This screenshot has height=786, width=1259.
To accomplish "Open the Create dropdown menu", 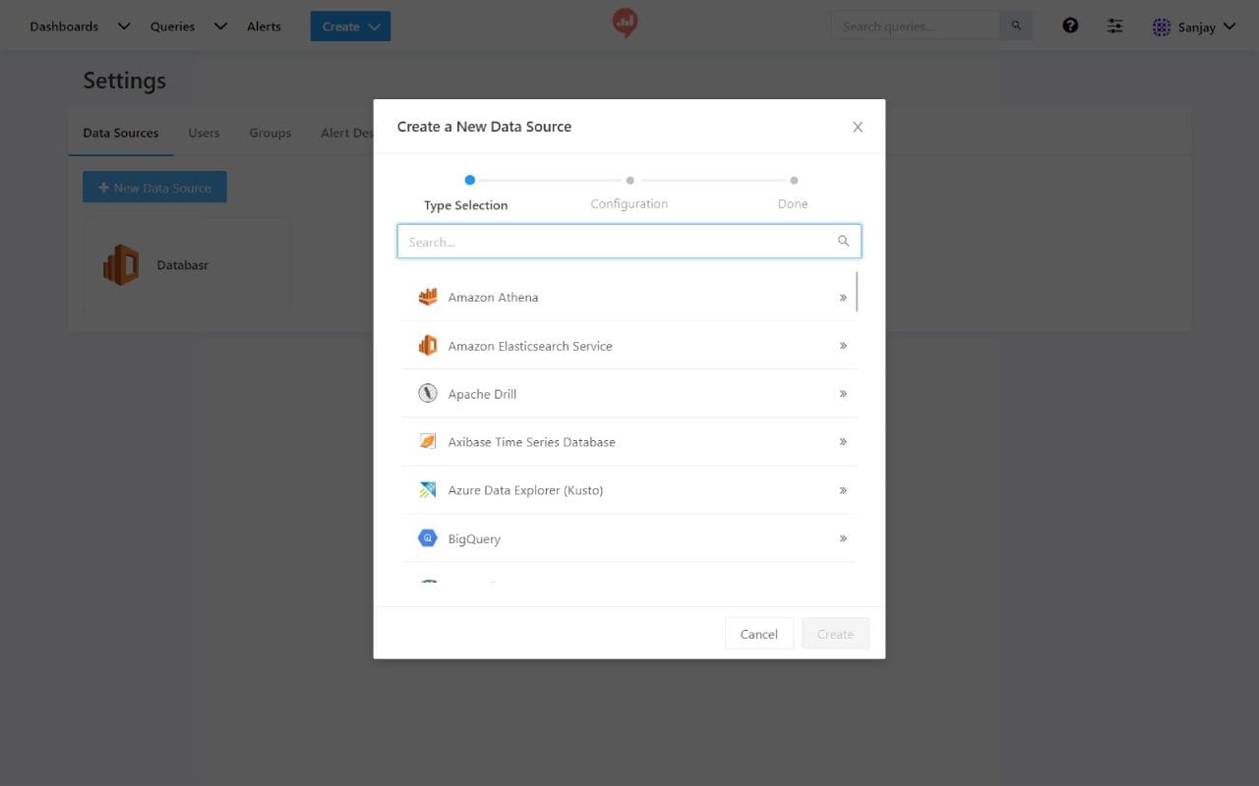I will (349, 27).
